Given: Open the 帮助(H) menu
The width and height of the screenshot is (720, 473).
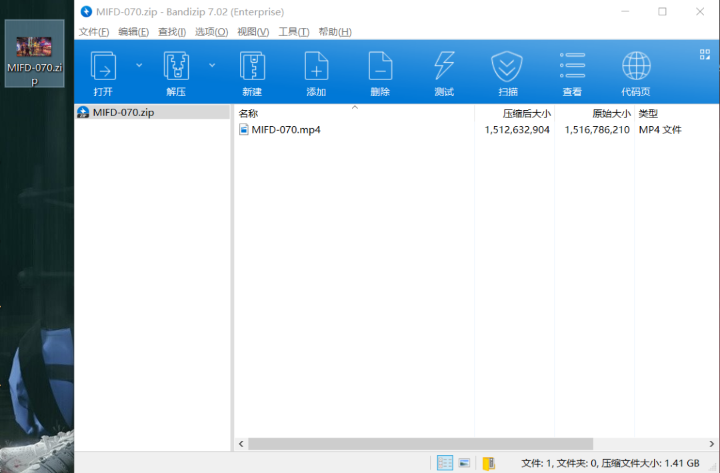Looking at the screenshot, I should pyautogui.click(x=335, y=32).
